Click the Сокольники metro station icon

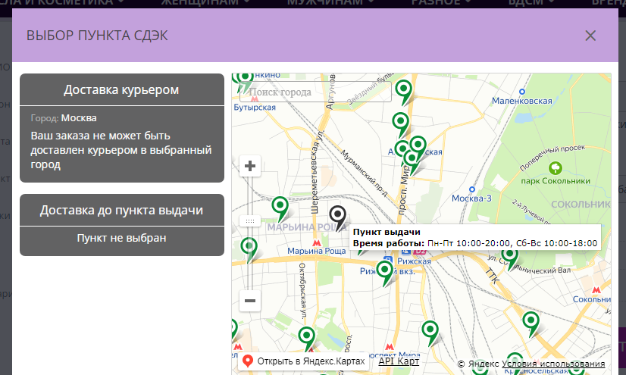pyautogui.click(x=596, y=290)
